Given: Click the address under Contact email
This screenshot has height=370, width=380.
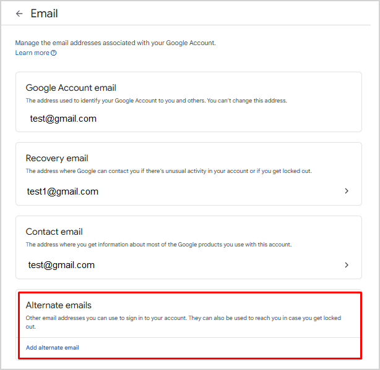Looking at the screenshot, I should 61,265.
